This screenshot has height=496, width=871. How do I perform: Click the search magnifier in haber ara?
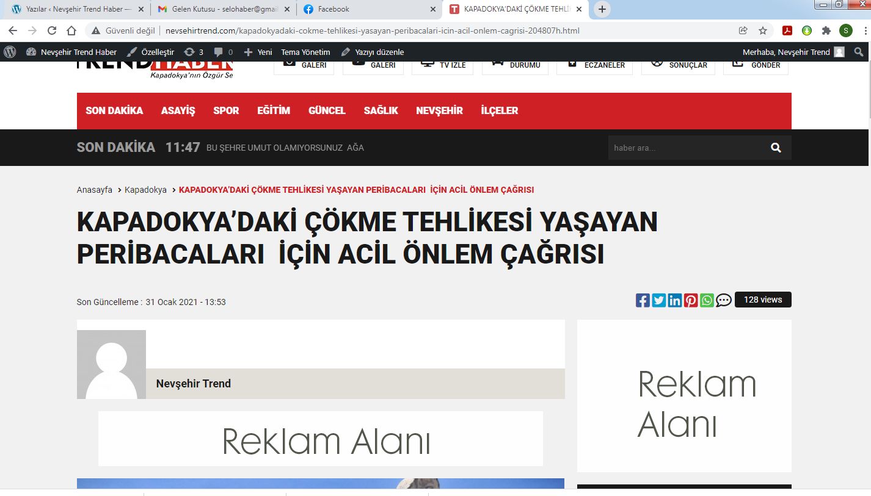coord(776,148)
